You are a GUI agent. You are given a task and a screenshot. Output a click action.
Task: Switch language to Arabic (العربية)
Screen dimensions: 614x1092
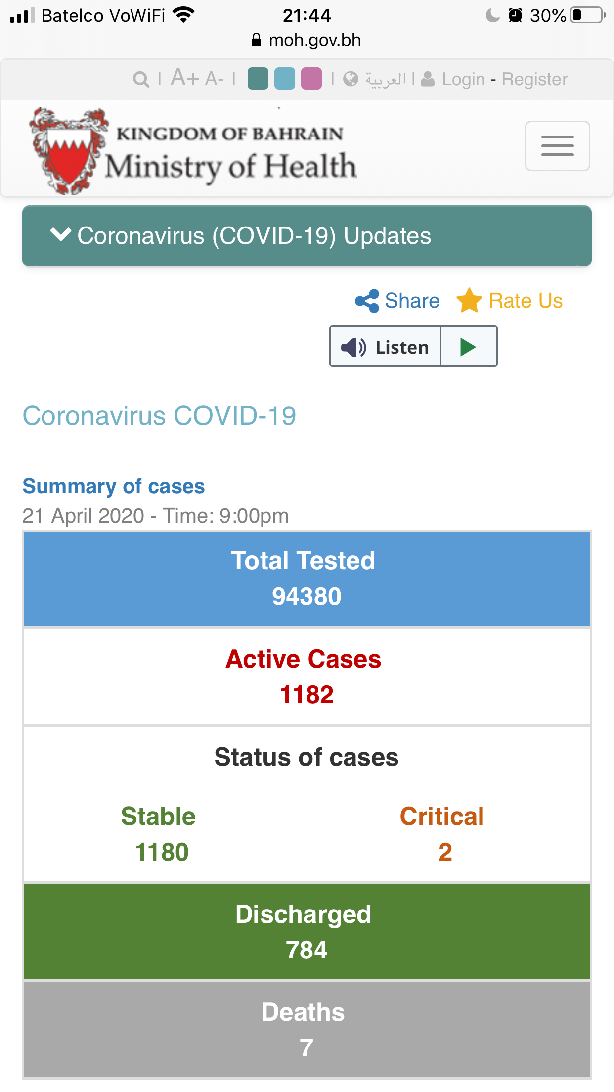386,79
